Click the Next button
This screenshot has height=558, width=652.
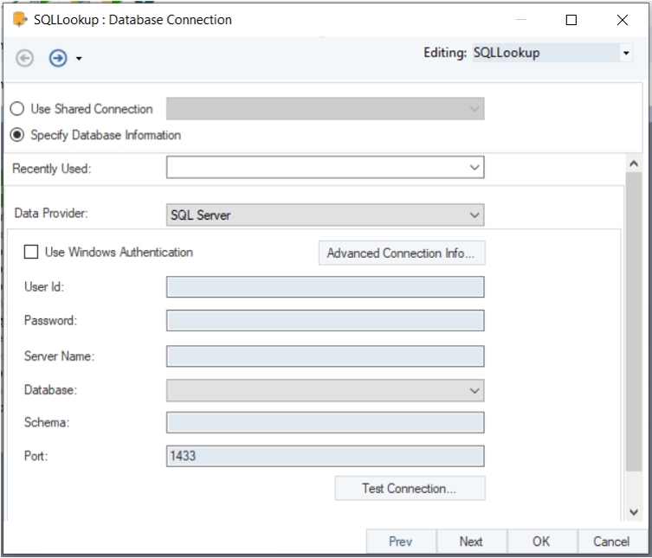tap(471, 542)
